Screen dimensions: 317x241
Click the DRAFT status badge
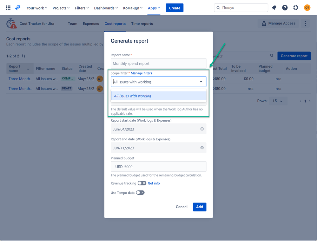click(x=67, y=88)
